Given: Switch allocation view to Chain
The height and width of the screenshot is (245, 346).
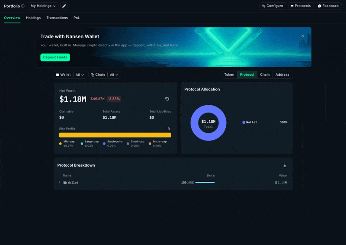Looking at the screenshot, I should 265,75.
